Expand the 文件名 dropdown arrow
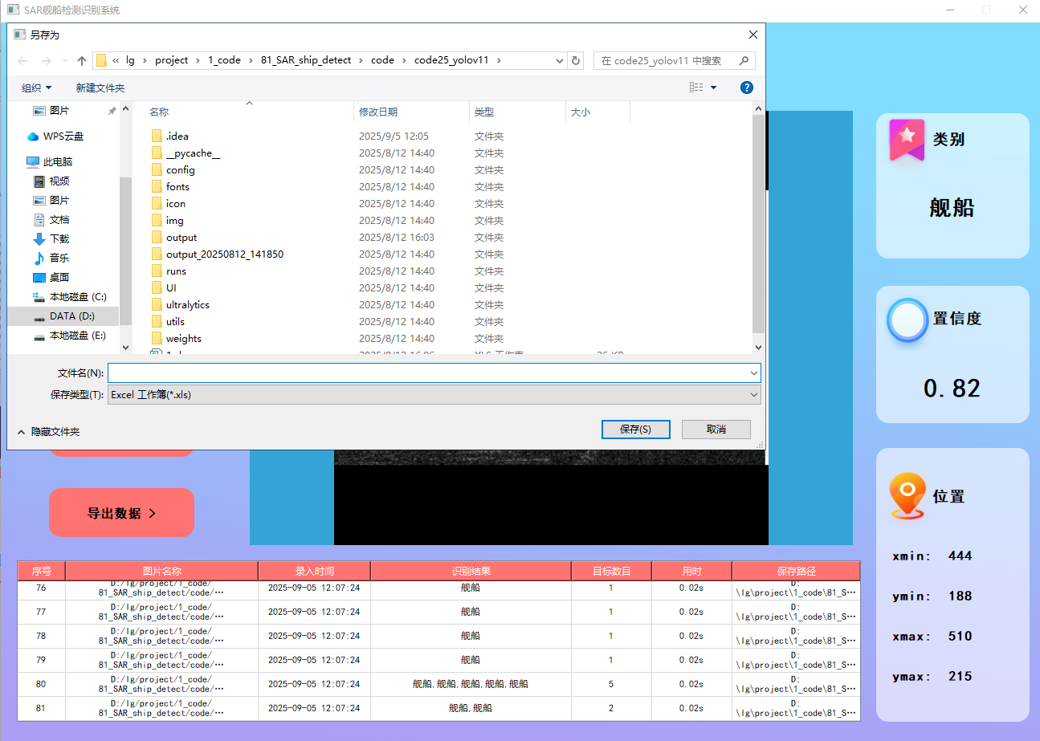This screenshot has width=1040, height=741. [753, 373]
